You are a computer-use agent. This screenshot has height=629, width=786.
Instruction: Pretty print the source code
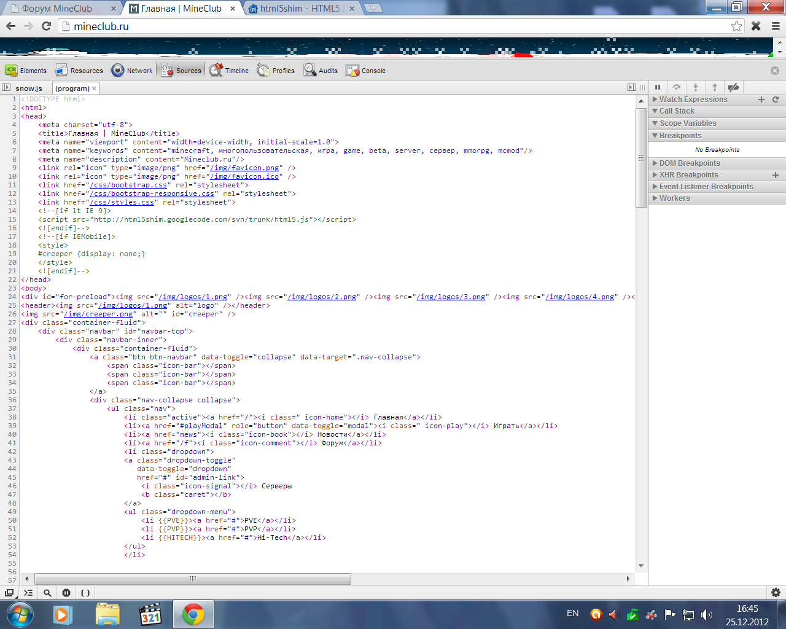(85, 593)
